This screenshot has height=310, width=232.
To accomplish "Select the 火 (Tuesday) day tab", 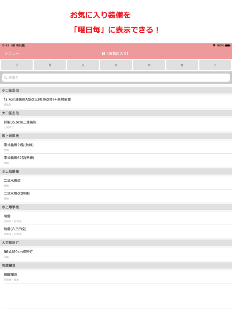I will pos(83,65).
